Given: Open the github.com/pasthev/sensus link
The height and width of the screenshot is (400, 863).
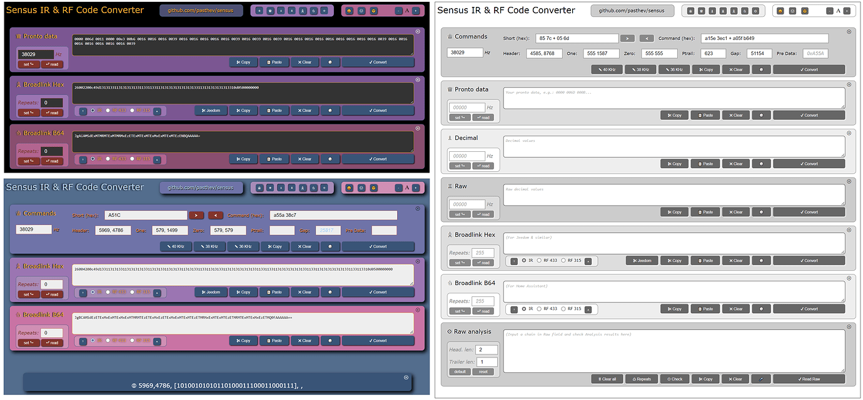Looking at the screenshot, I should pyautogui.click(x=632, y=10).
